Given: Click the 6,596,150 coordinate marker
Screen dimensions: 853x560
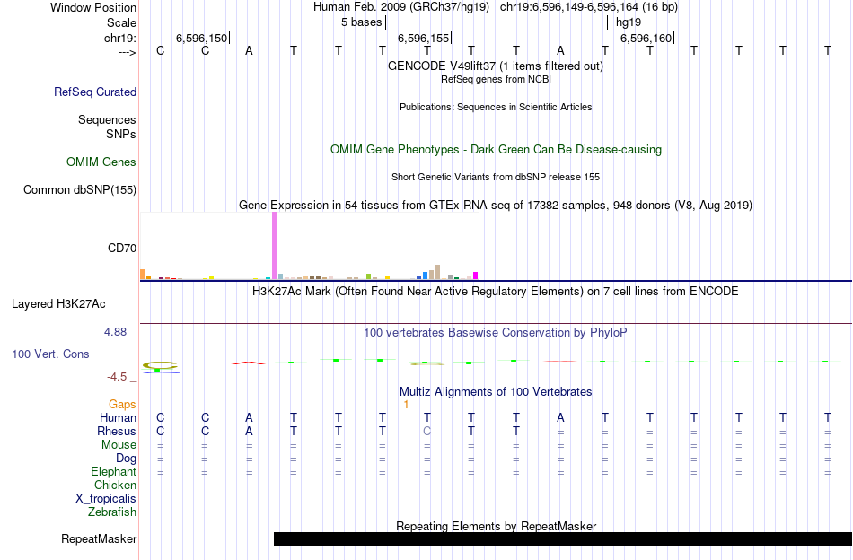Looking at the screenshot, I should 202,38.
